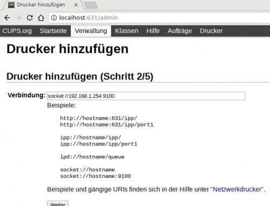Go to Startseite in the navigation
The width and height of the screenshot is (270, 206).
(53, 31)
